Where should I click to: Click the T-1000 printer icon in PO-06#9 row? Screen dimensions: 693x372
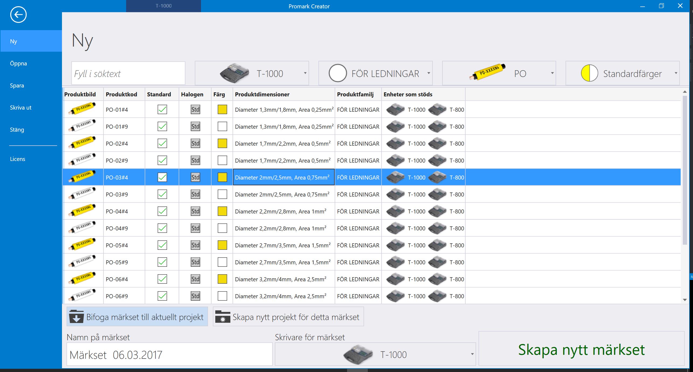pos(395,296)
